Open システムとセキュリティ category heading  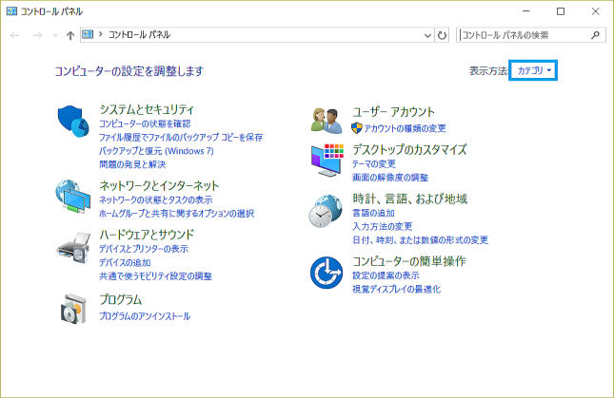[147, 109]
